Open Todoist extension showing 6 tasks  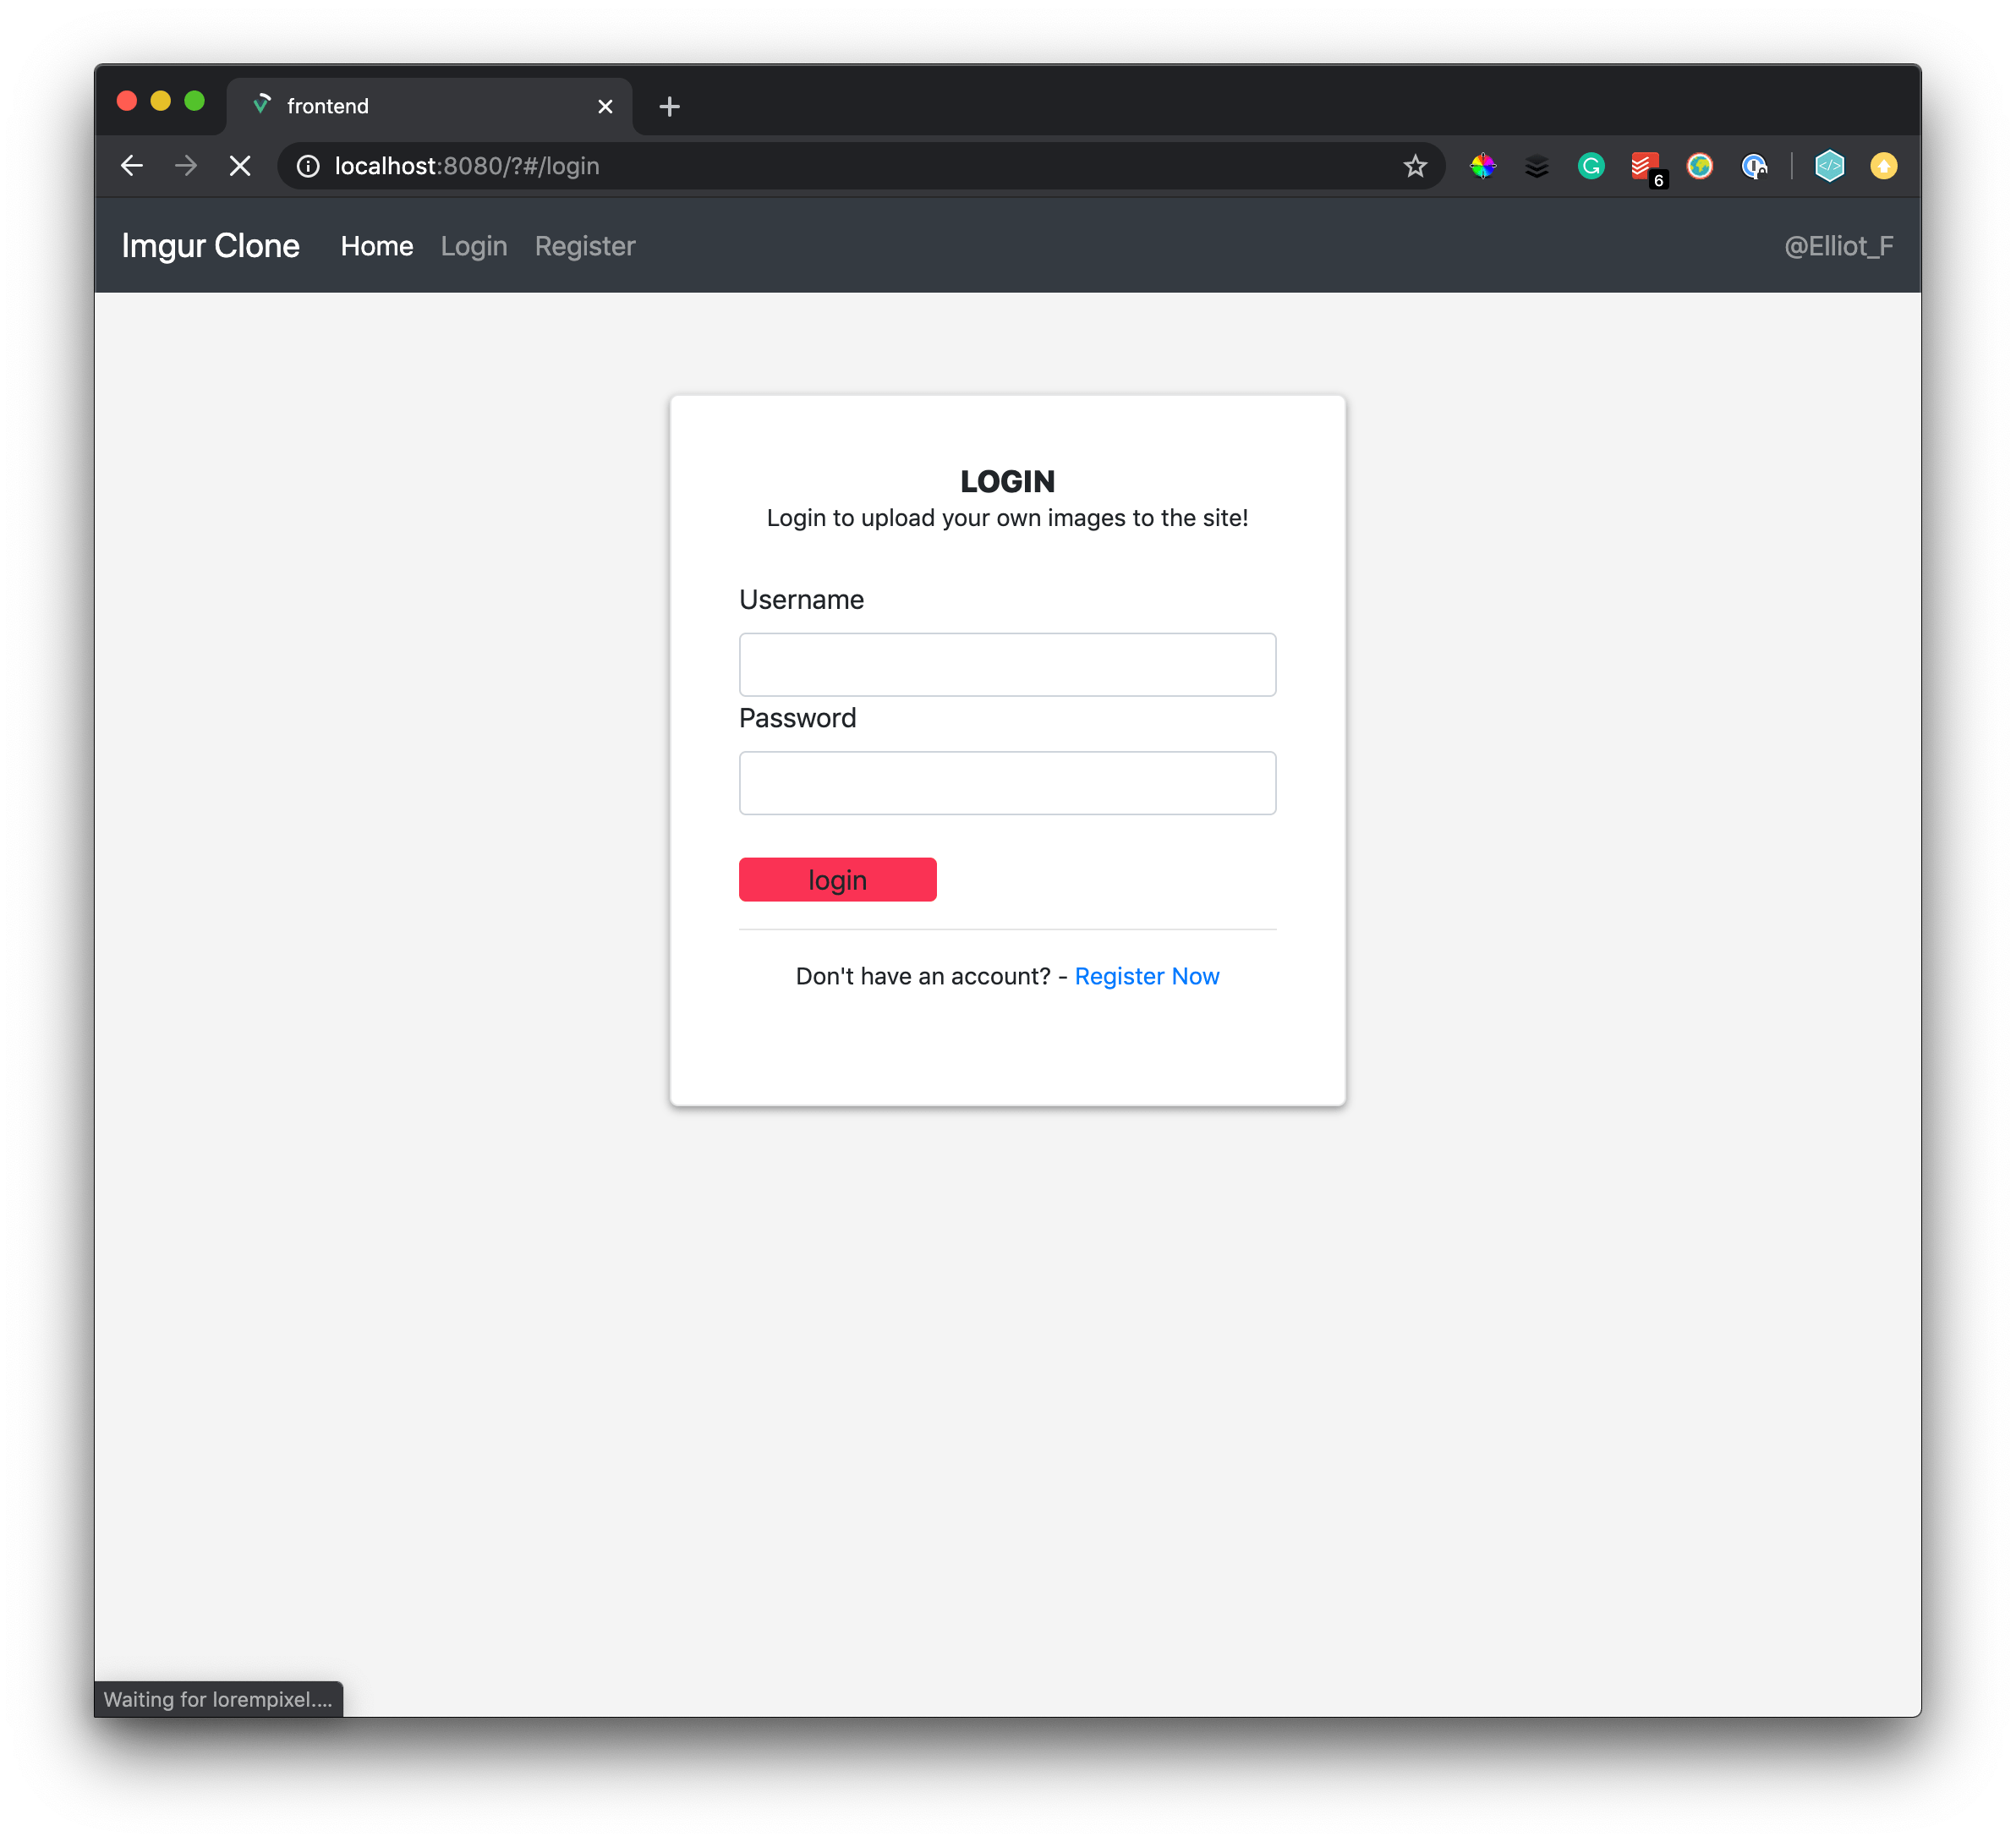[x=1645, y=166]
